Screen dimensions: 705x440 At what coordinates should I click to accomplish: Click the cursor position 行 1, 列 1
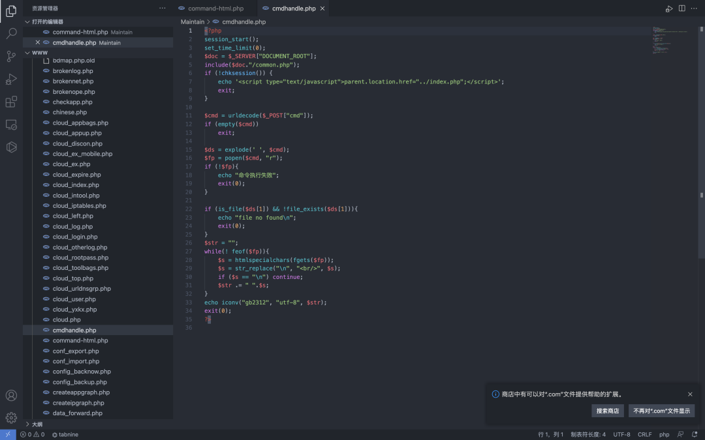[550, 435]
